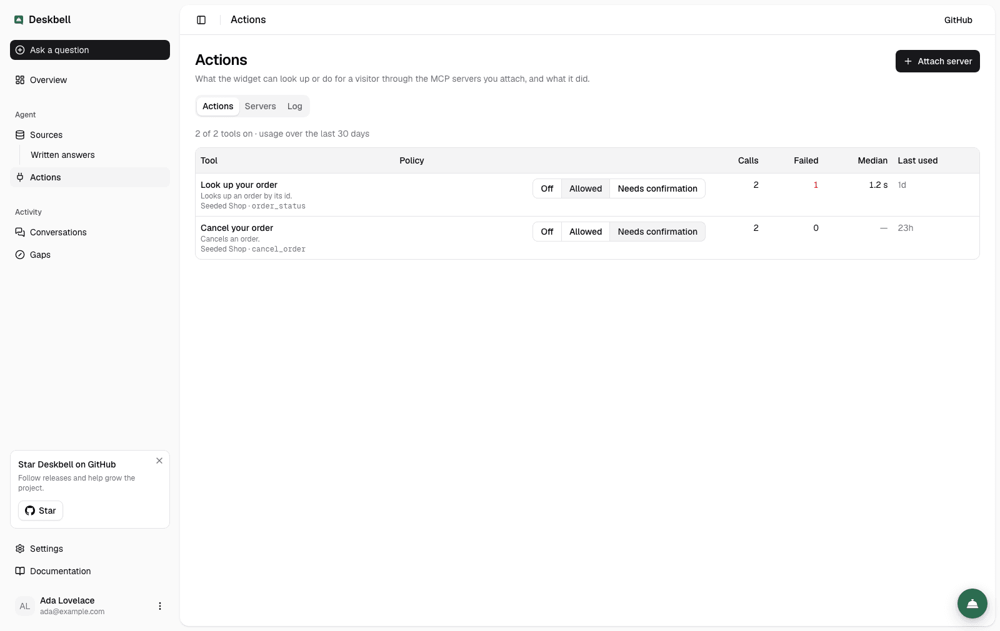This screenshot has height=631, width=1000.
Task: Click the Settings gear icon
Action: click(20, 549)
